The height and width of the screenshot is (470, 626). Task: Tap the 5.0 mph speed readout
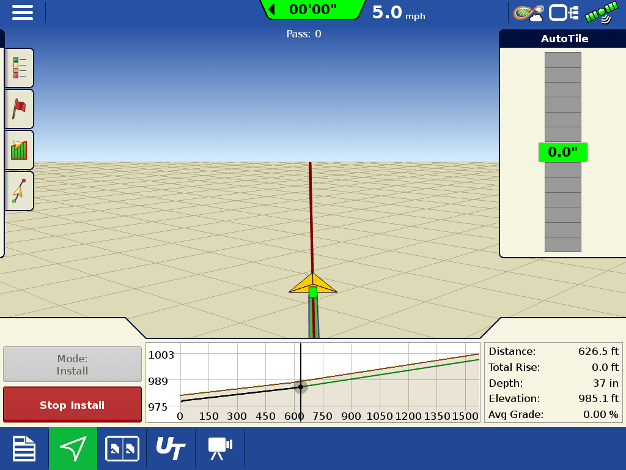click(x=398, y=13)
